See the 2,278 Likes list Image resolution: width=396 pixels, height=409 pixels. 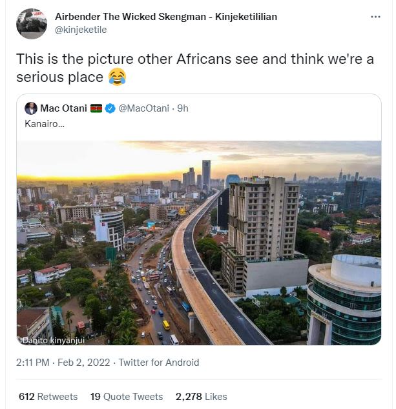[x=202, y=397]
